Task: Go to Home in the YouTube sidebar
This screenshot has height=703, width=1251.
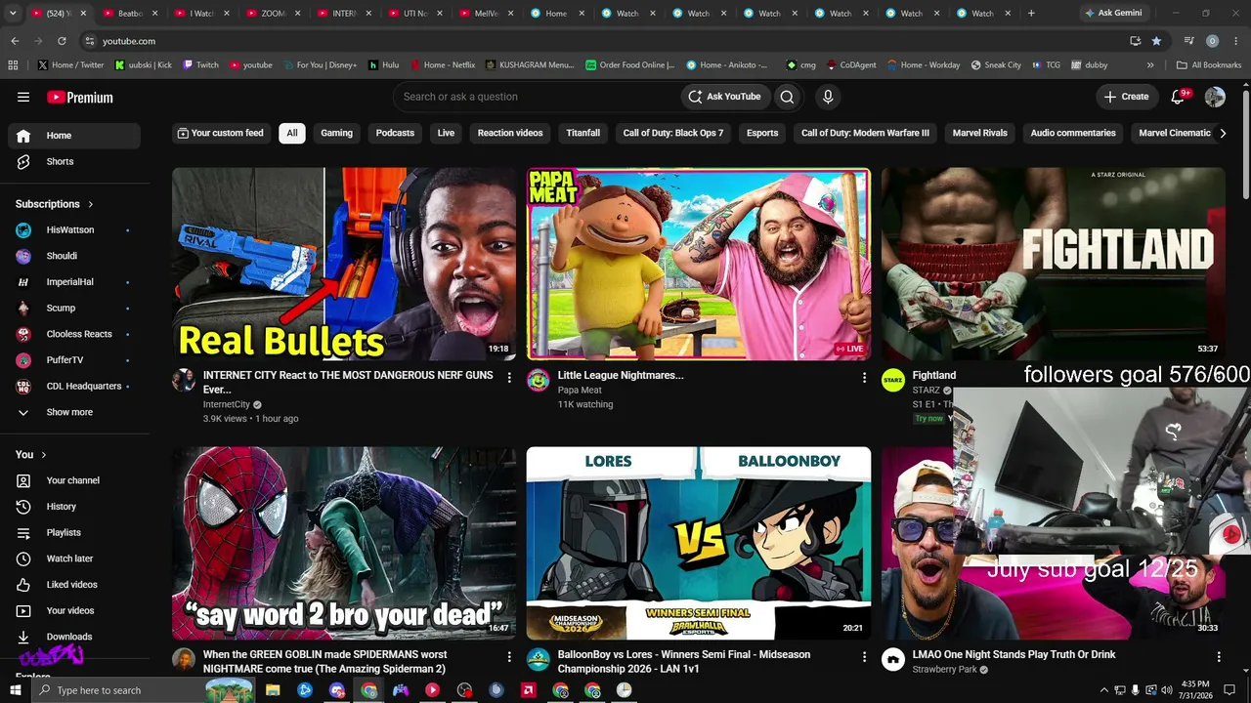Action: point(74,136)
